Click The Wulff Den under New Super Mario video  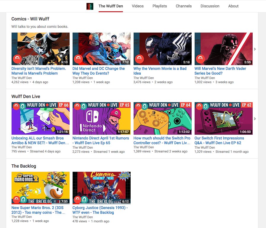click(22, 217)
